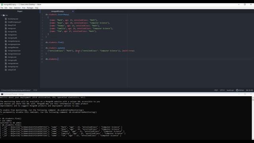Select mongo.exe in the Project tree
The image size is (254, 143).
(12, 28)
